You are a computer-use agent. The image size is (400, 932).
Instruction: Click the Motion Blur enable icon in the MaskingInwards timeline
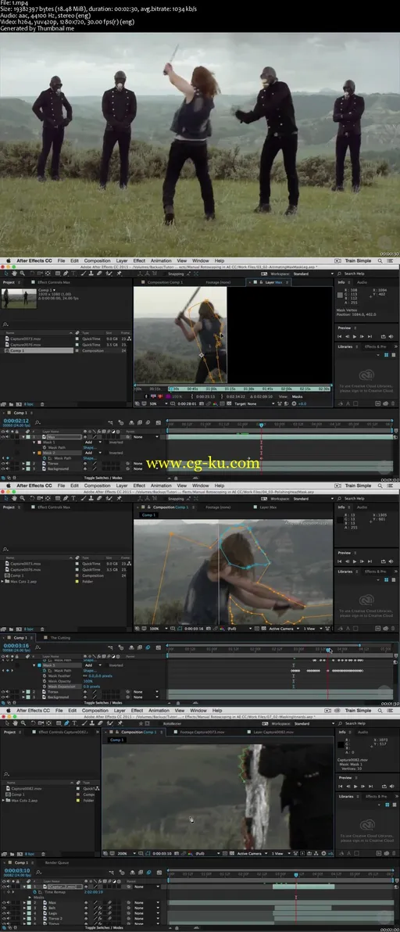tap(149, 872)
